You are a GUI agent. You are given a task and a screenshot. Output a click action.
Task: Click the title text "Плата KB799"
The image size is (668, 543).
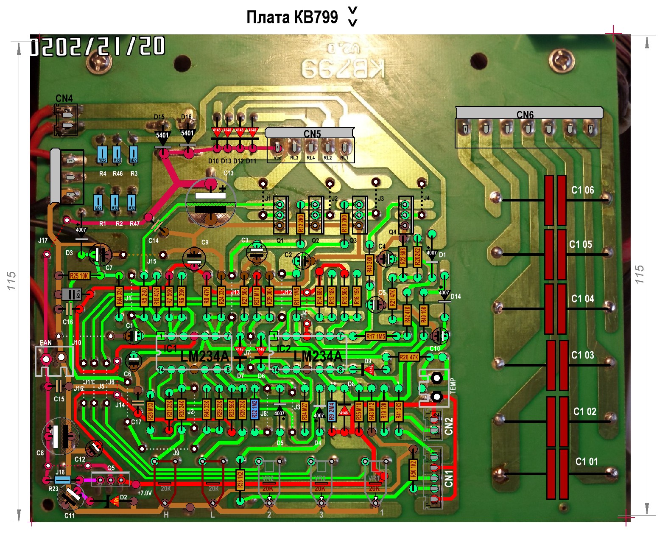[x=292, y=17]
